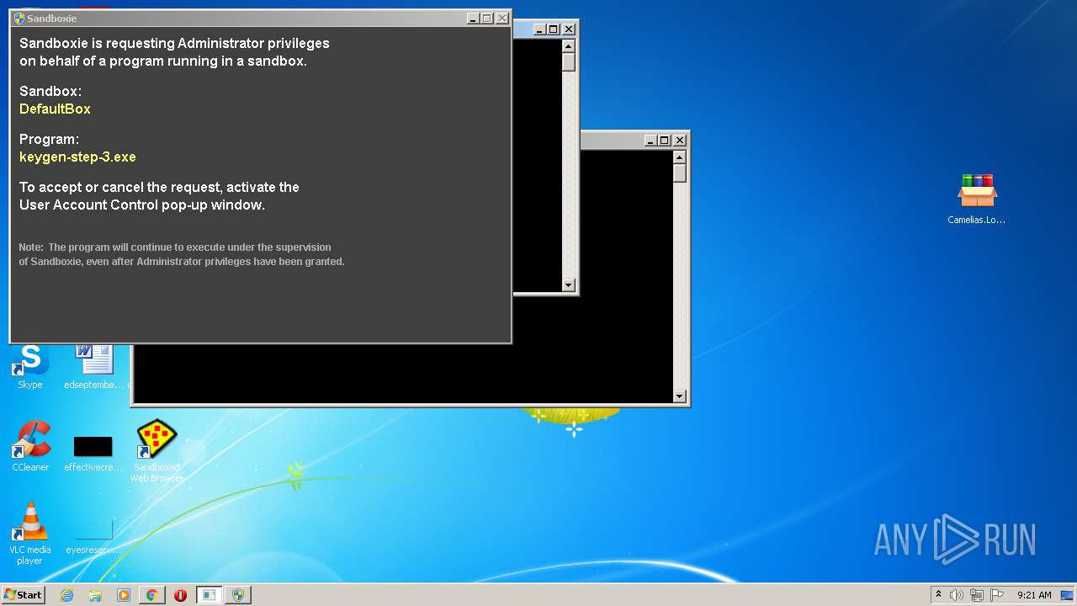Open Google Chrome from taskbar
The height and width of the screenshot is (606, 1077).
click(151, 595)
